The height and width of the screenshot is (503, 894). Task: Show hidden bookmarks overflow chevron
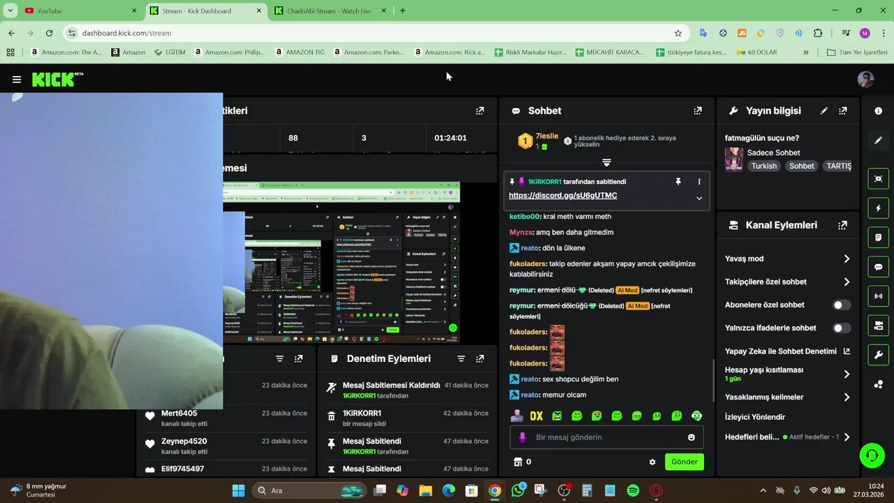805,52
